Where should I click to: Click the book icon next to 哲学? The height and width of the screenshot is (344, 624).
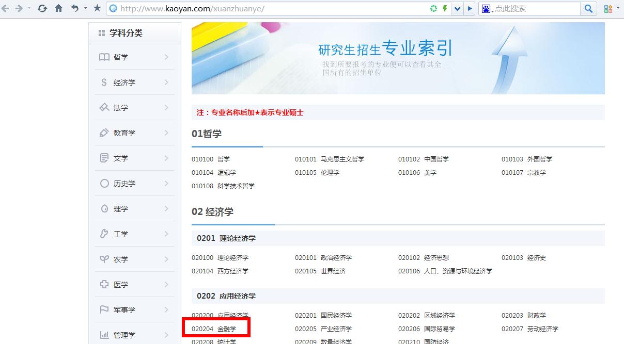pyautogui.click(x=104, y=57)
